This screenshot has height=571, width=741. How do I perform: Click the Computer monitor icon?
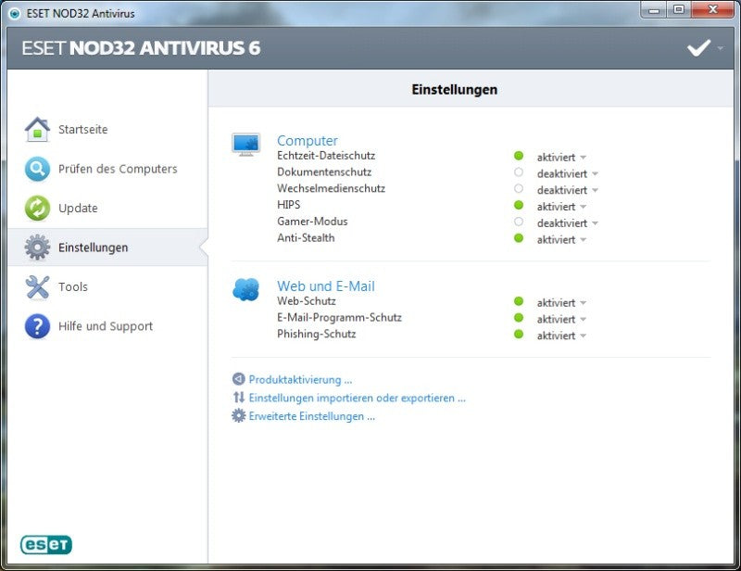[x=245, y=145]
